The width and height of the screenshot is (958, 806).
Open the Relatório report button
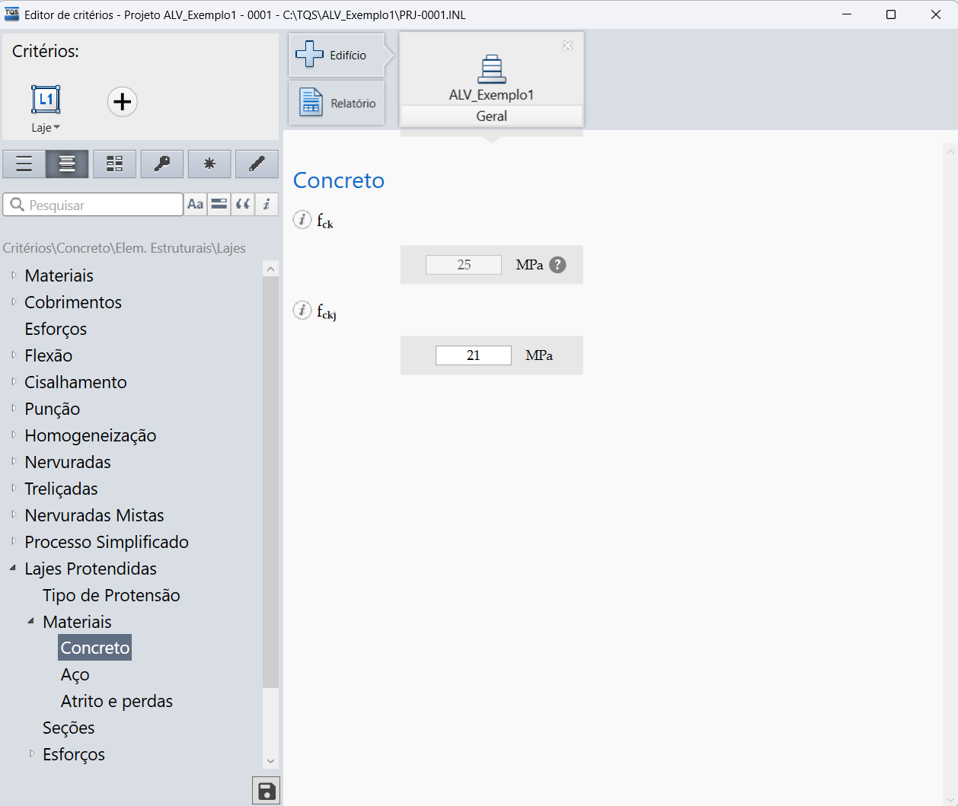pyautogui.click(x=337, y=103)
